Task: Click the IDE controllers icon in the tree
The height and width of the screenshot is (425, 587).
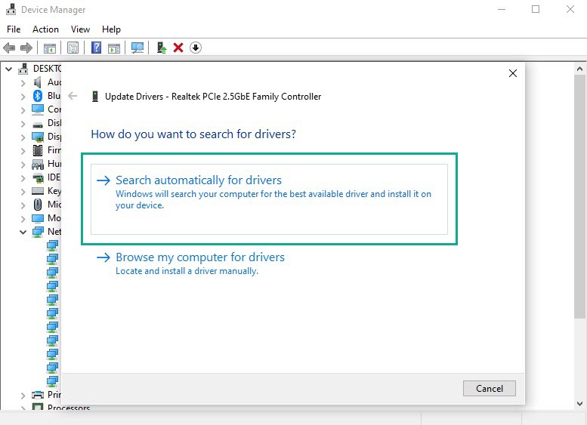Action: point(38,177)
